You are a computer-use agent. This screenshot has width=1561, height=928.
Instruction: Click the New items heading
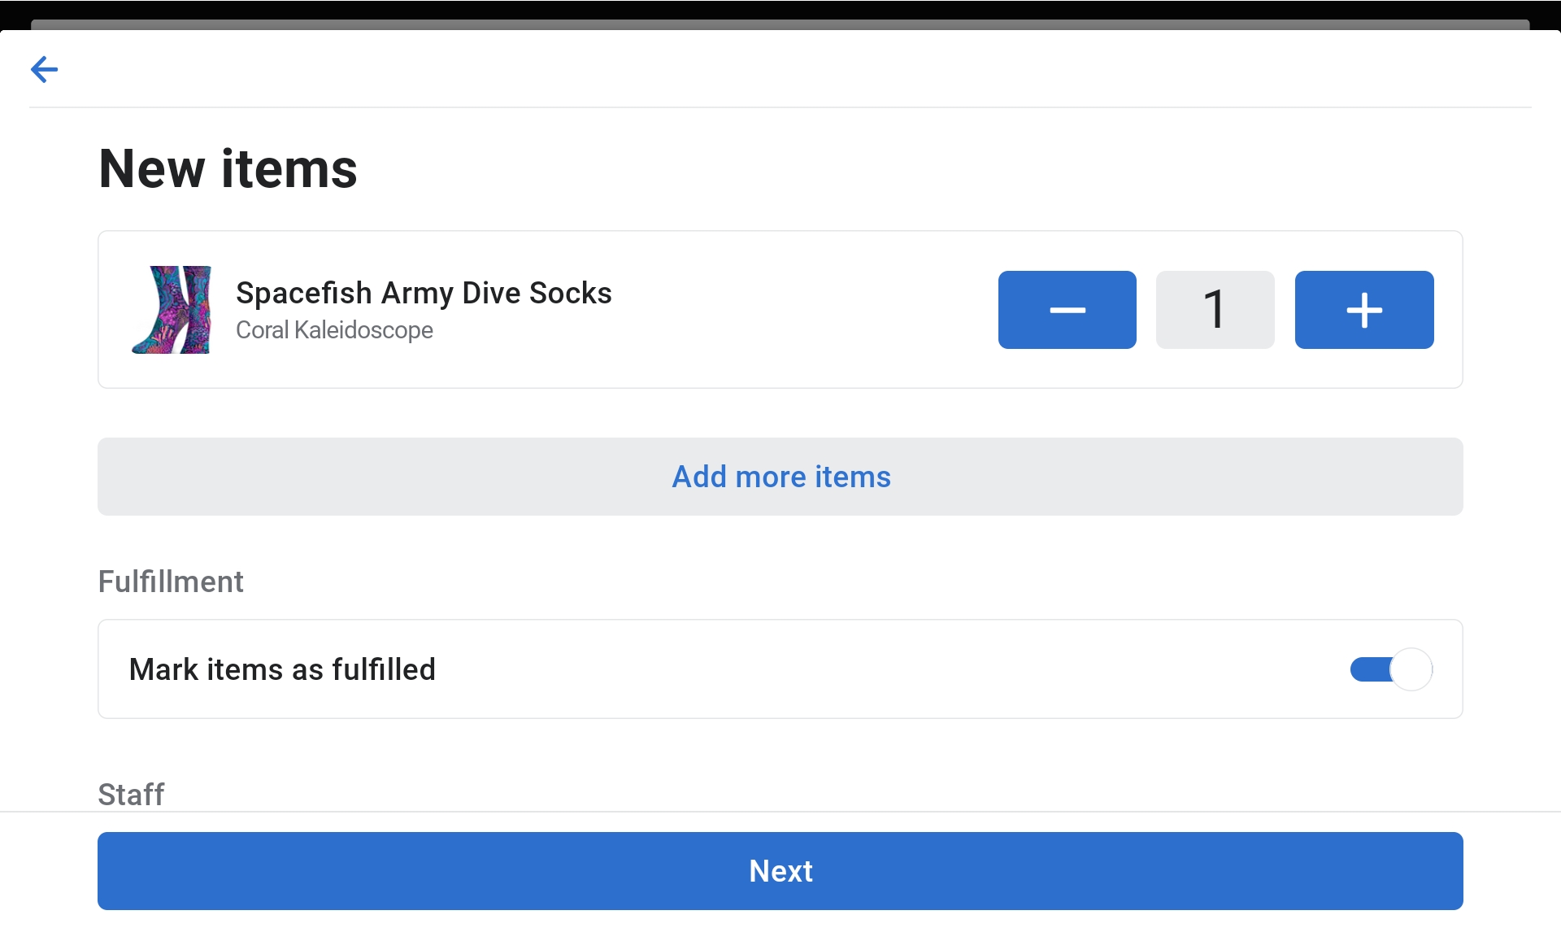click(228, 168)
